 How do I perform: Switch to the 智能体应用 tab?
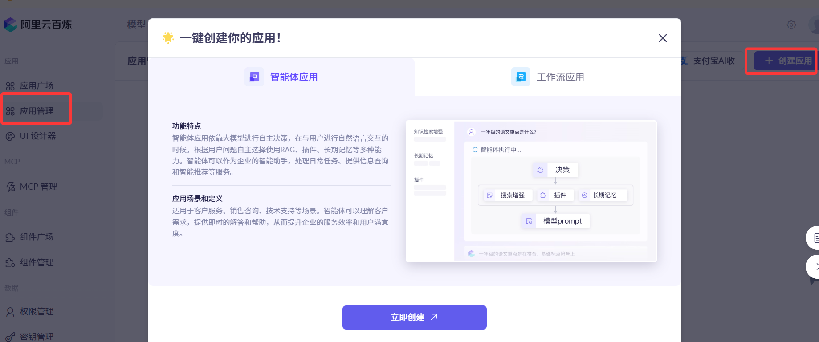click(x=281, y=77)
